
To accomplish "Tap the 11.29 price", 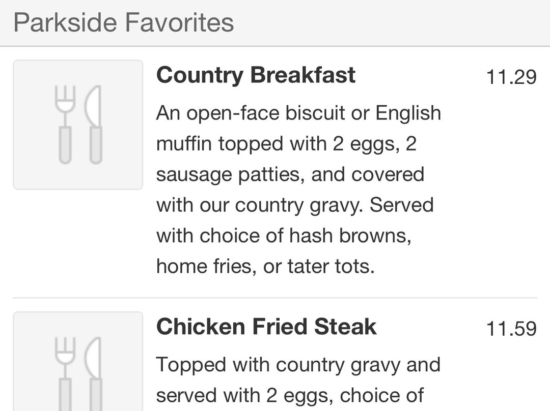I will (511, 77).
